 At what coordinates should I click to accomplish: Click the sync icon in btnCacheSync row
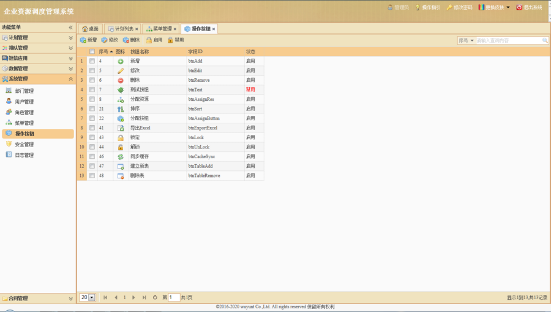pyautogui.click(x=121, y=157)
